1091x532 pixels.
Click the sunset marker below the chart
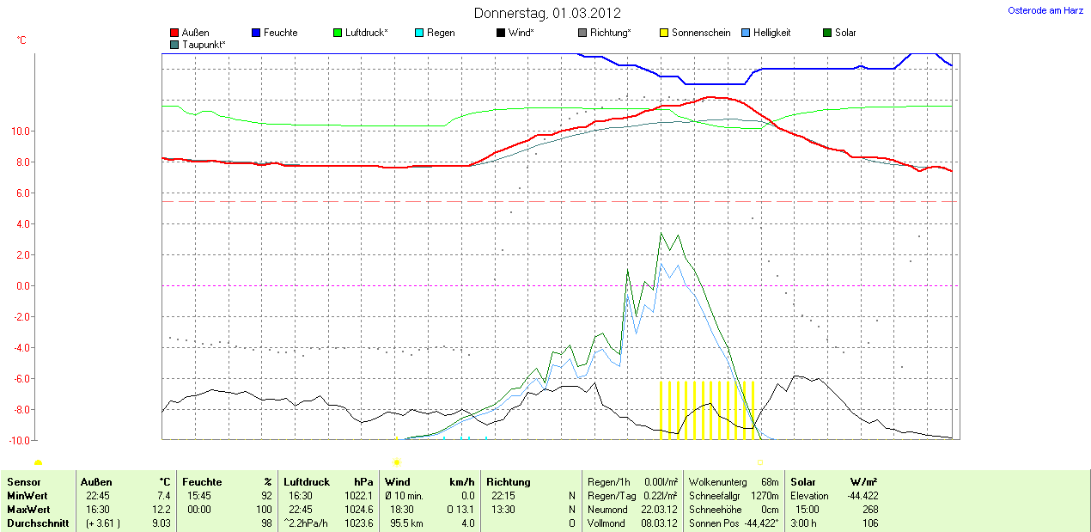pyautogui.click(x=759, y=462)
